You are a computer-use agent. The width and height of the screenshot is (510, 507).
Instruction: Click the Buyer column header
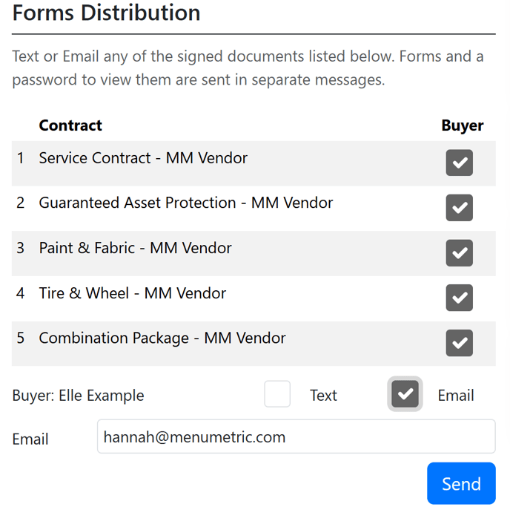click(x=462, y=125)
